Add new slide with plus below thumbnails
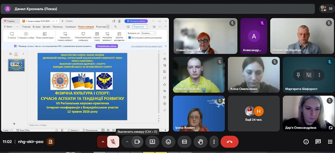 pyautogui.click(x=14, y=124)
